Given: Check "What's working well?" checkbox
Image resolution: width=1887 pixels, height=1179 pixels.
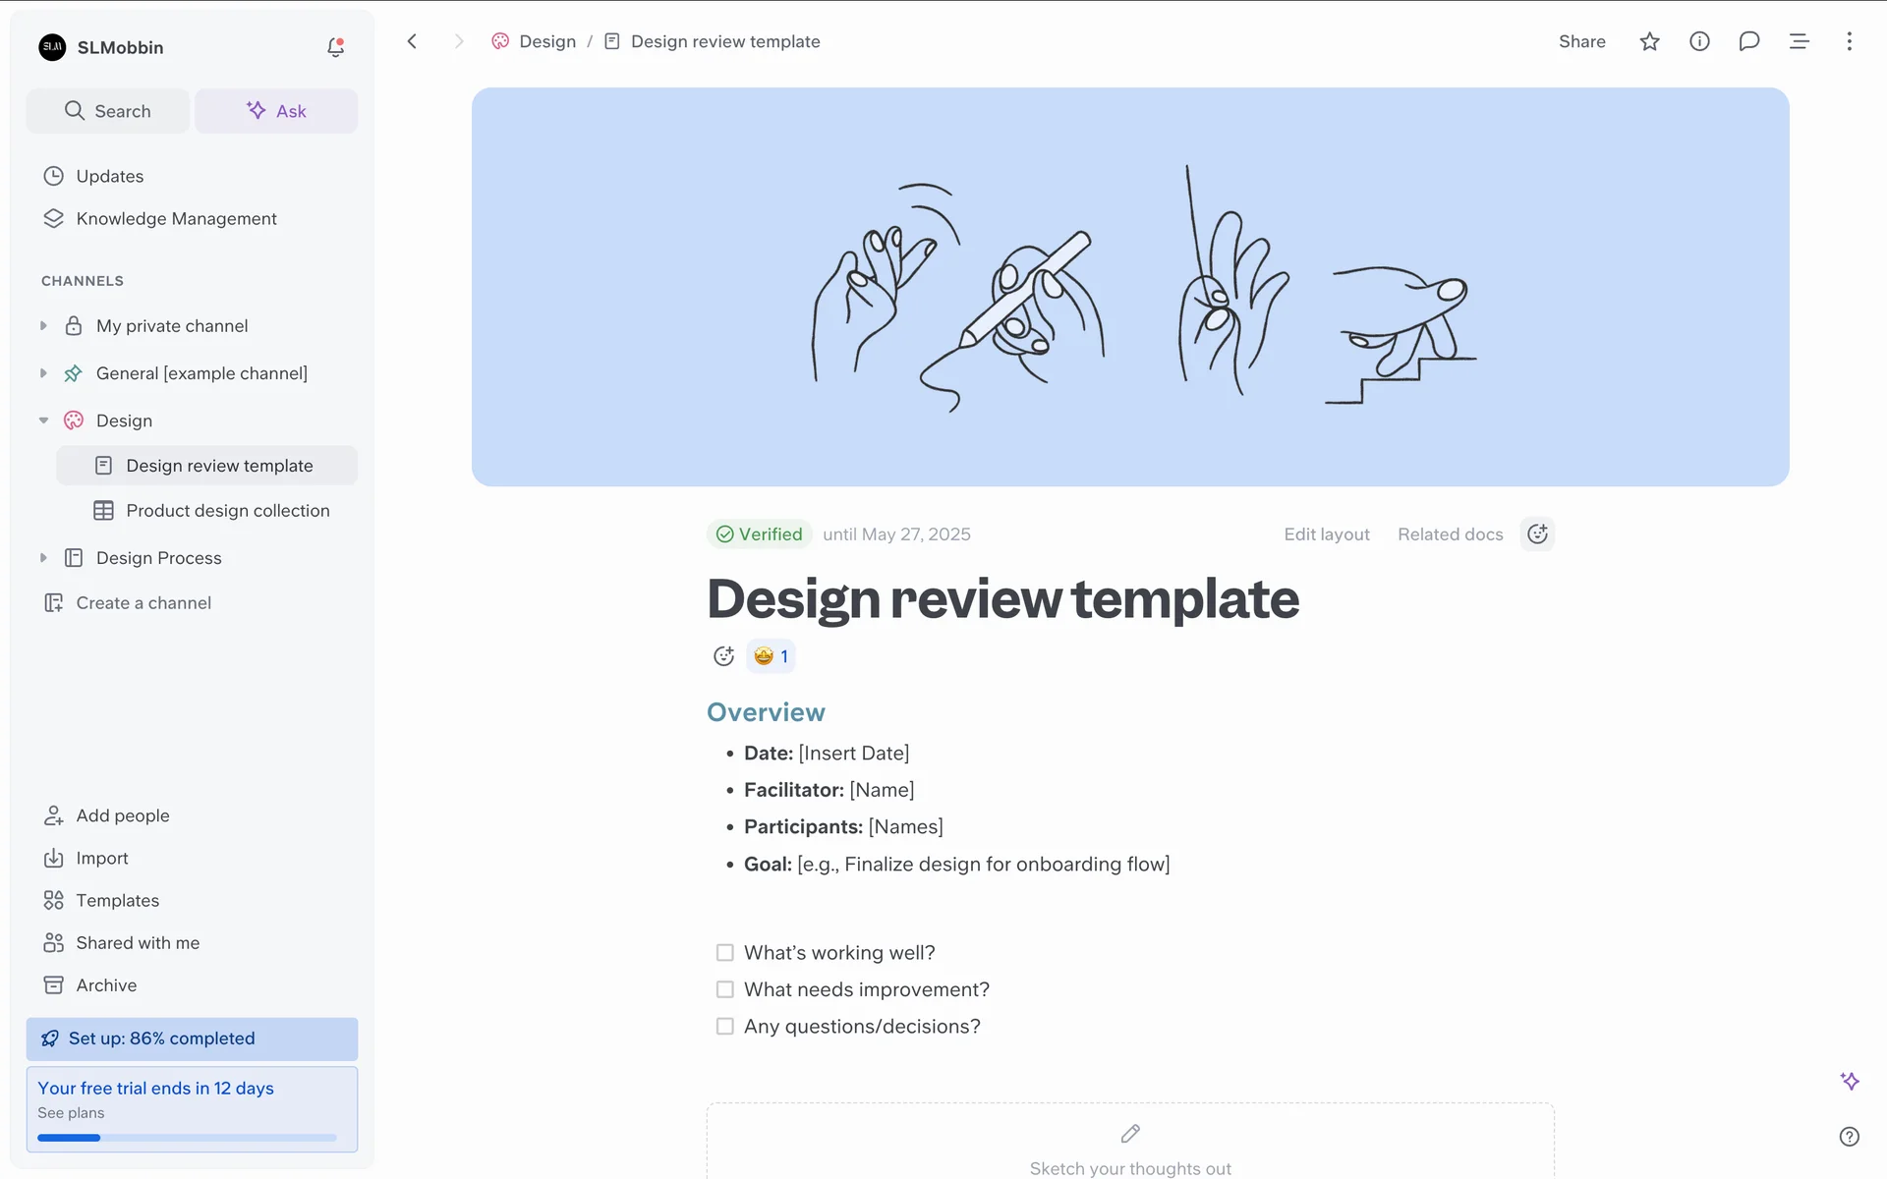Looking at the screenshot, I should (x=725, y=953).
